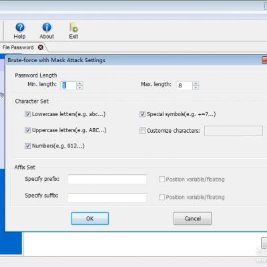Uncheck Special symbols checkbox
The width and height of the screenshot is (267, 267).
coord(142,114)
